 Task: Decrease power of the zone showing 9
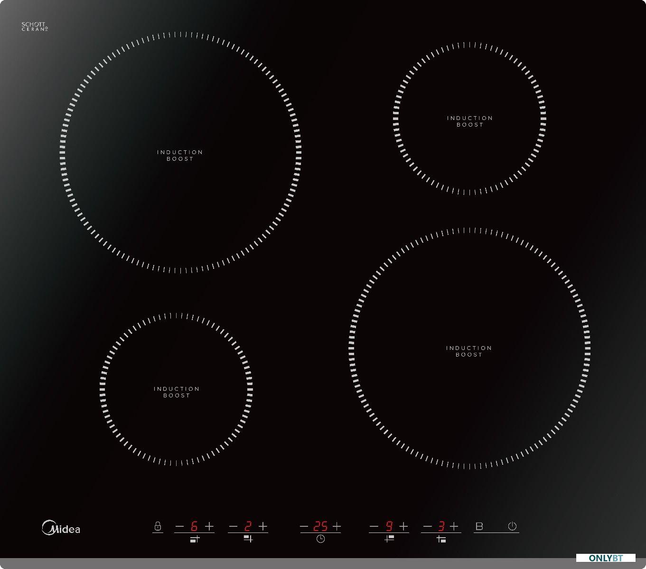374,526
